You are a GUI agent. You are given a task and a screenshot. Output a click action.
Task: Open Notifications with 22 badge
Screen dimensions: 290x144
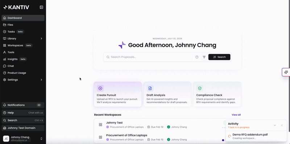(x=23, y=105)
